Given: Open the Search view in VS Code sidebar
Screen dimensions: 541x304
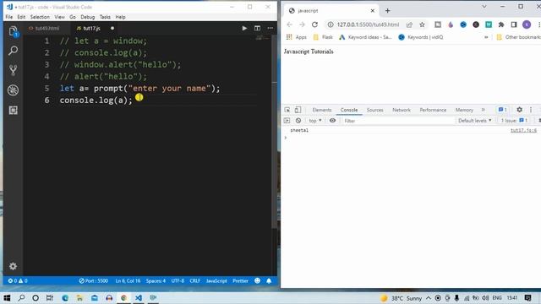Looking at the screenshot, I should click(x=14, y=51).
